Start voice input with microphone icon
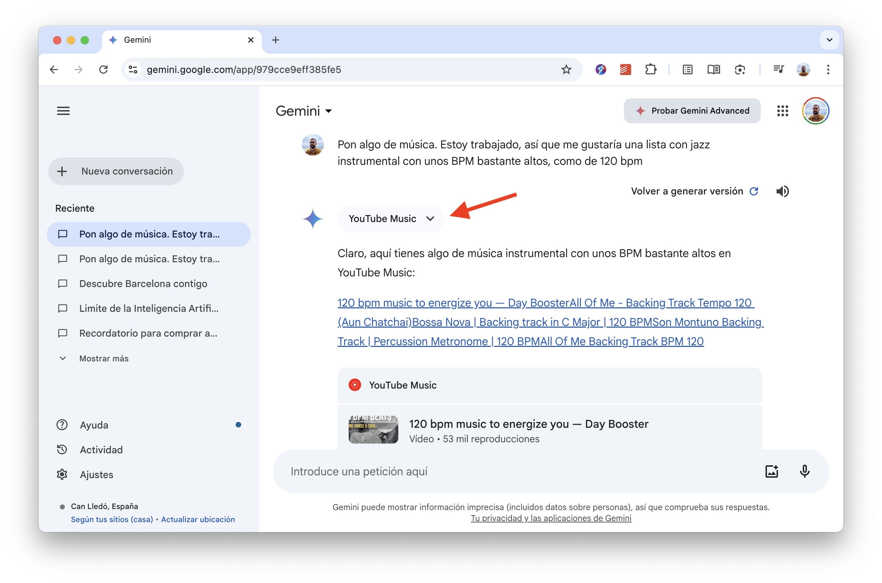Screen dimensions: 882x583 (804, 471)
